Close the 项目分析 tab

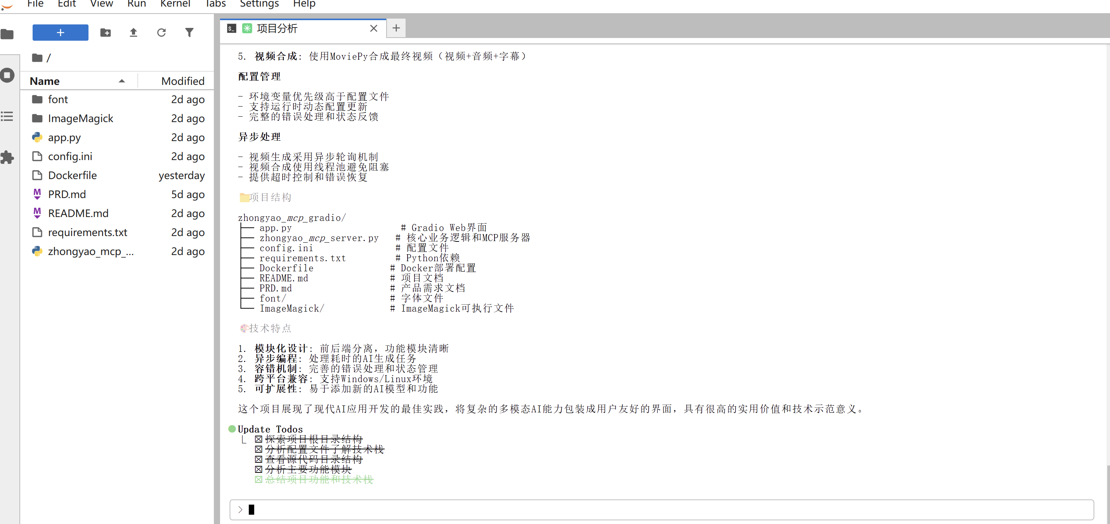click(374, 28)
